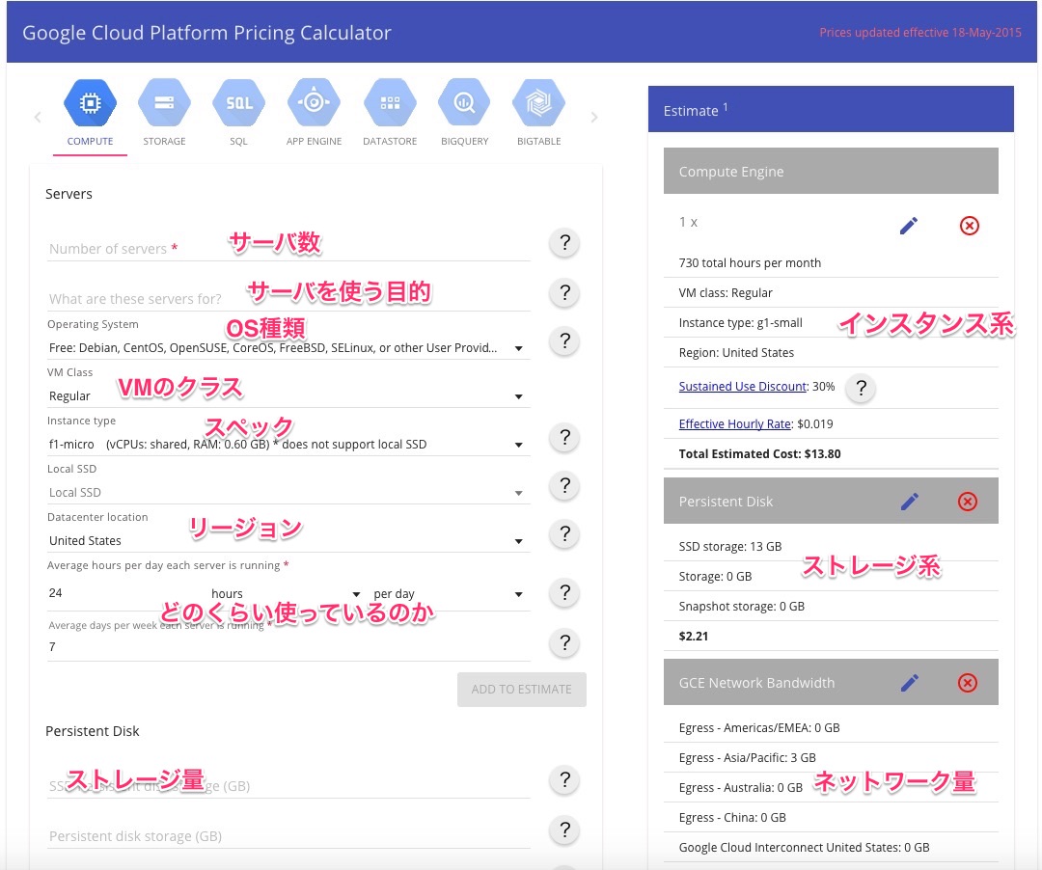Open the VM Class dropdown

[288, 396]
